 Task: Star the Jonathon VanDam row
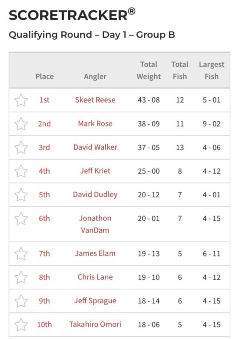click(x=21, y=218)
